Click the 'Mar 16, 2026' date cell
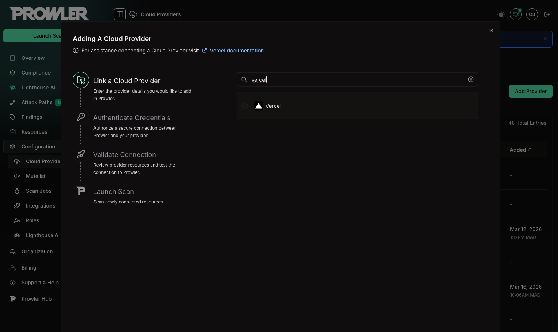Screen dimensions: 558x332 click(526, 287)
